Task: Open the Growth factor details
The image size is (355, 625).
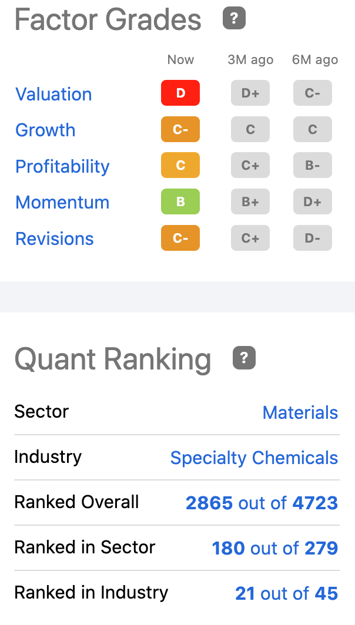Action: (x=45, y=130)
